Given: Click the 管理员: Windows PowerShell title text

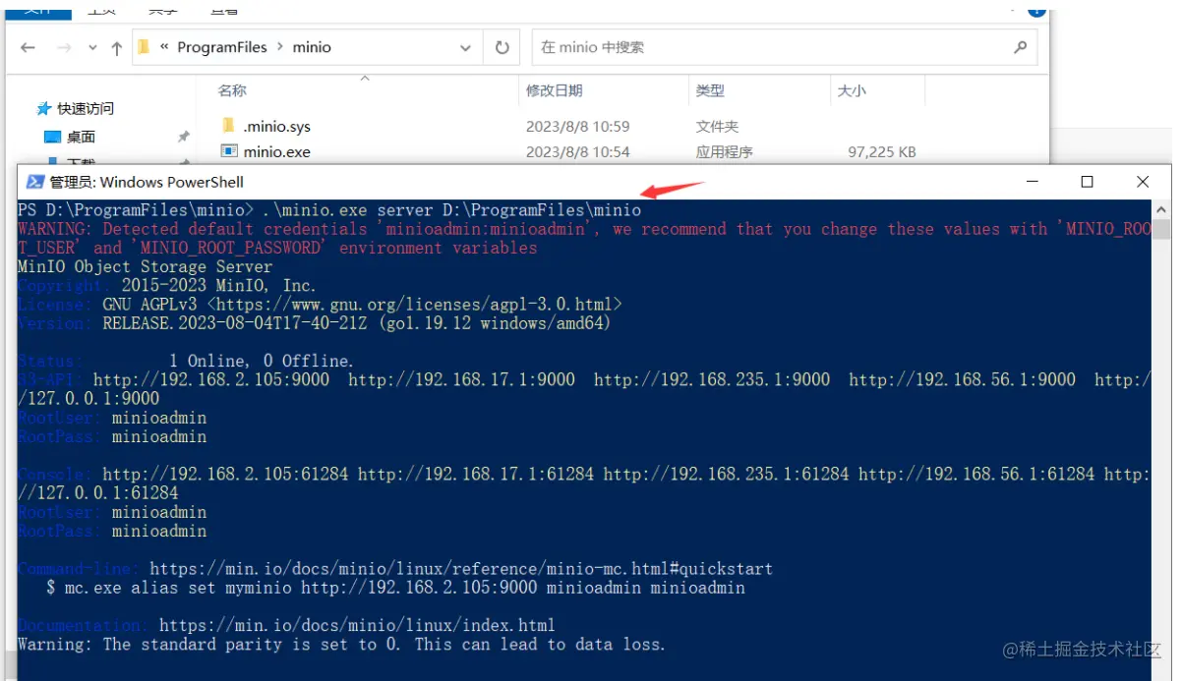Looking at the screenshot, I should point(147,182).
